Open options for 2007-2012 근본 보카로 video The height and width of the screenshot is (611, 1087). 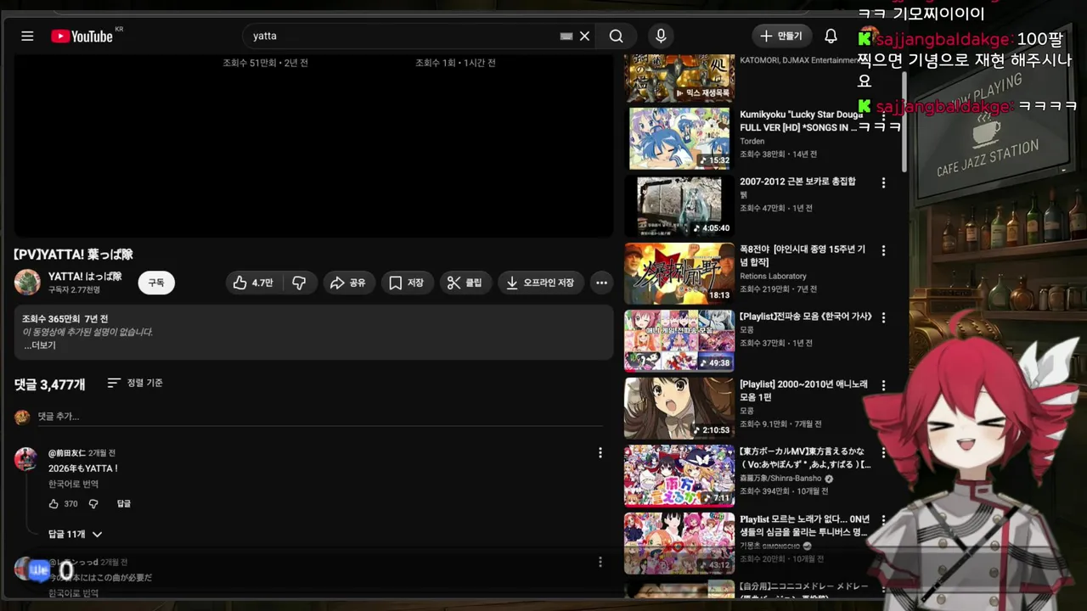tap(883, 182)
